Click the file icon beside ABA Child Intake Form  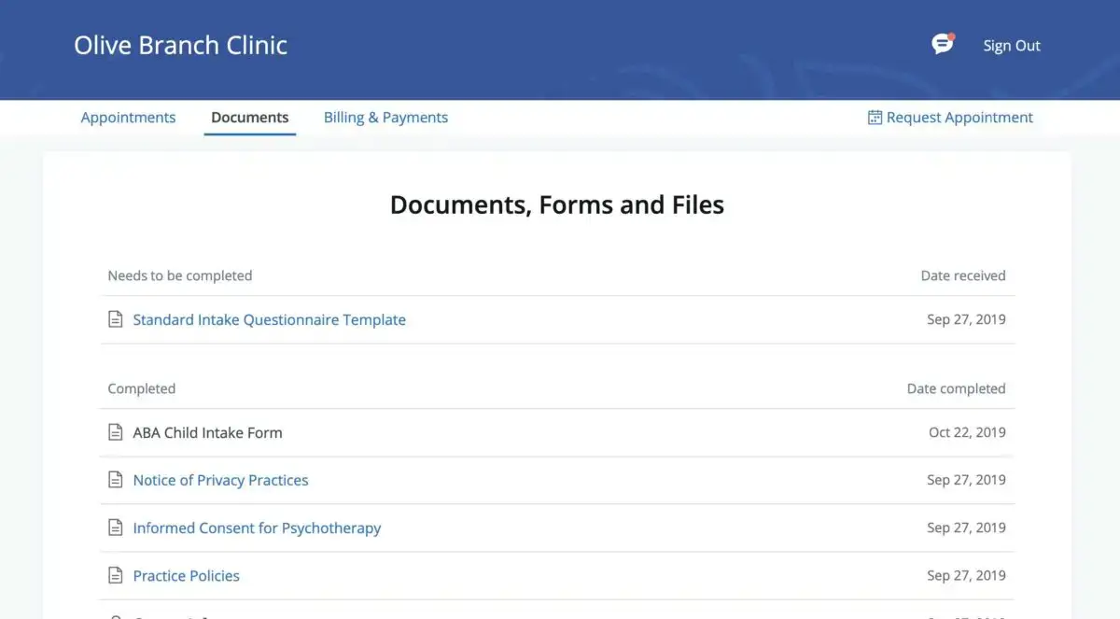coord(116,432)
